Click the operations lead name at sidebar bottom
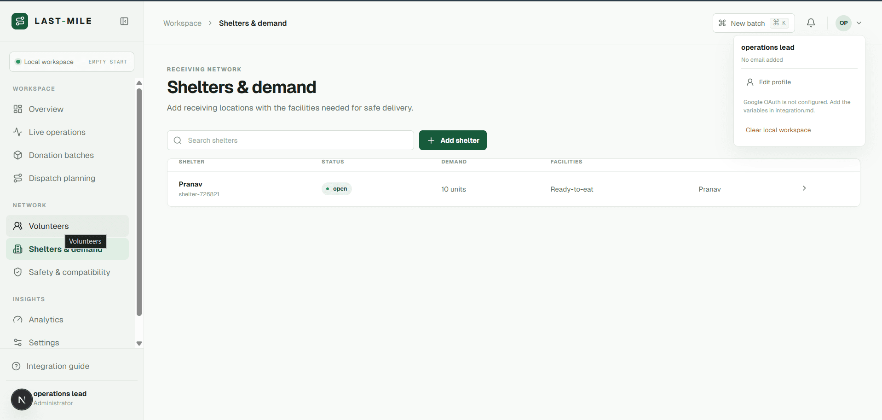The height and width of the screenshot is (420, 882). click(x=60, y=394)
